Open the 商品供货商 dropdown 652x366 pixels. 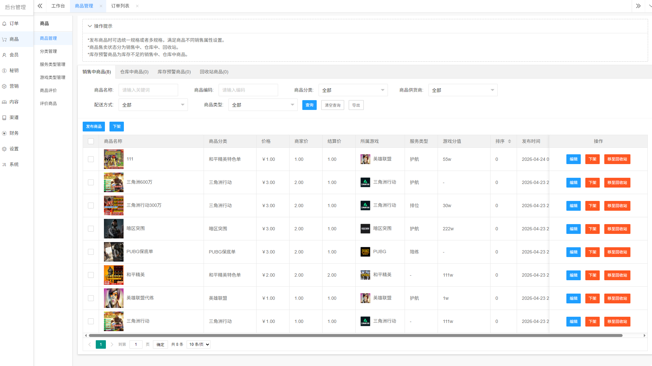[x=463, y=90]
